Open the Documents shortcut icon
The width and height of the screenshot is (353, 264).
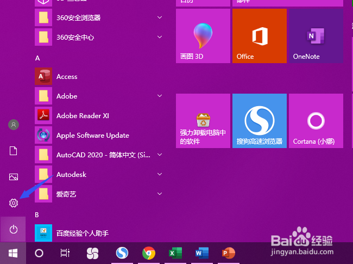(x=13, y=151)
